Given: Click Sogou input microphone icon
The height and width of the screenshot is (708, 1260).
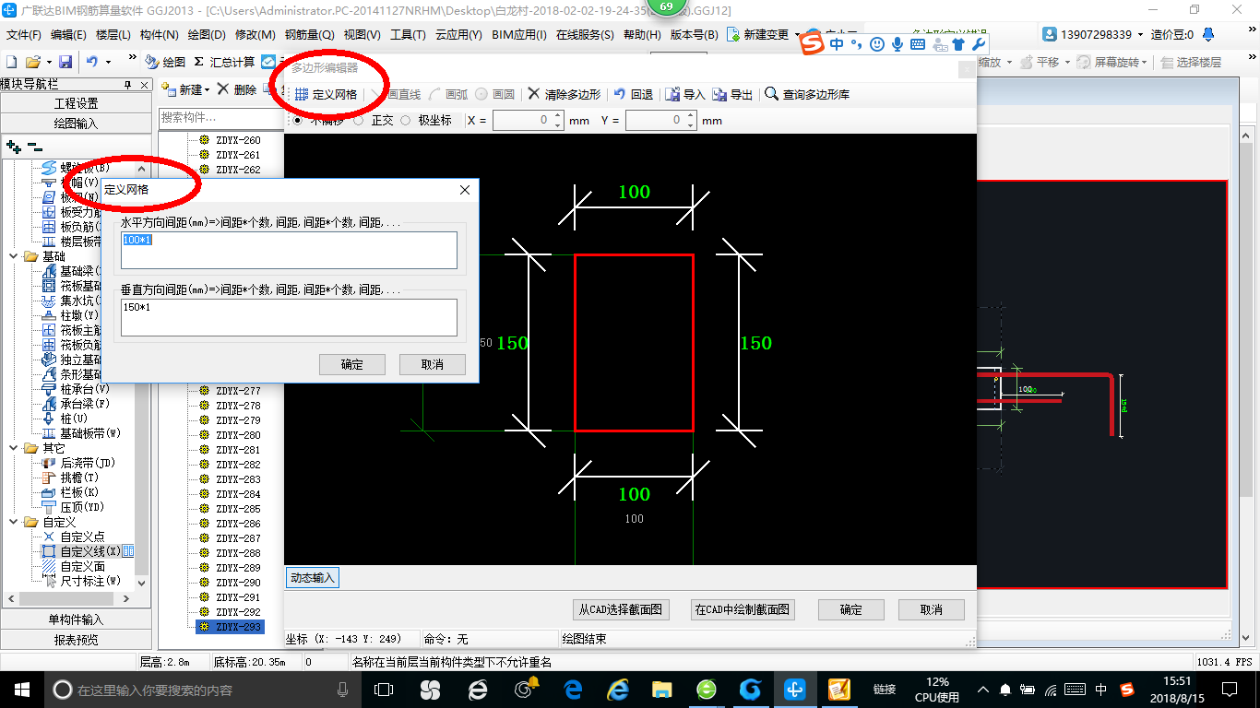Looking at the screenshot, I should point(897,43).
